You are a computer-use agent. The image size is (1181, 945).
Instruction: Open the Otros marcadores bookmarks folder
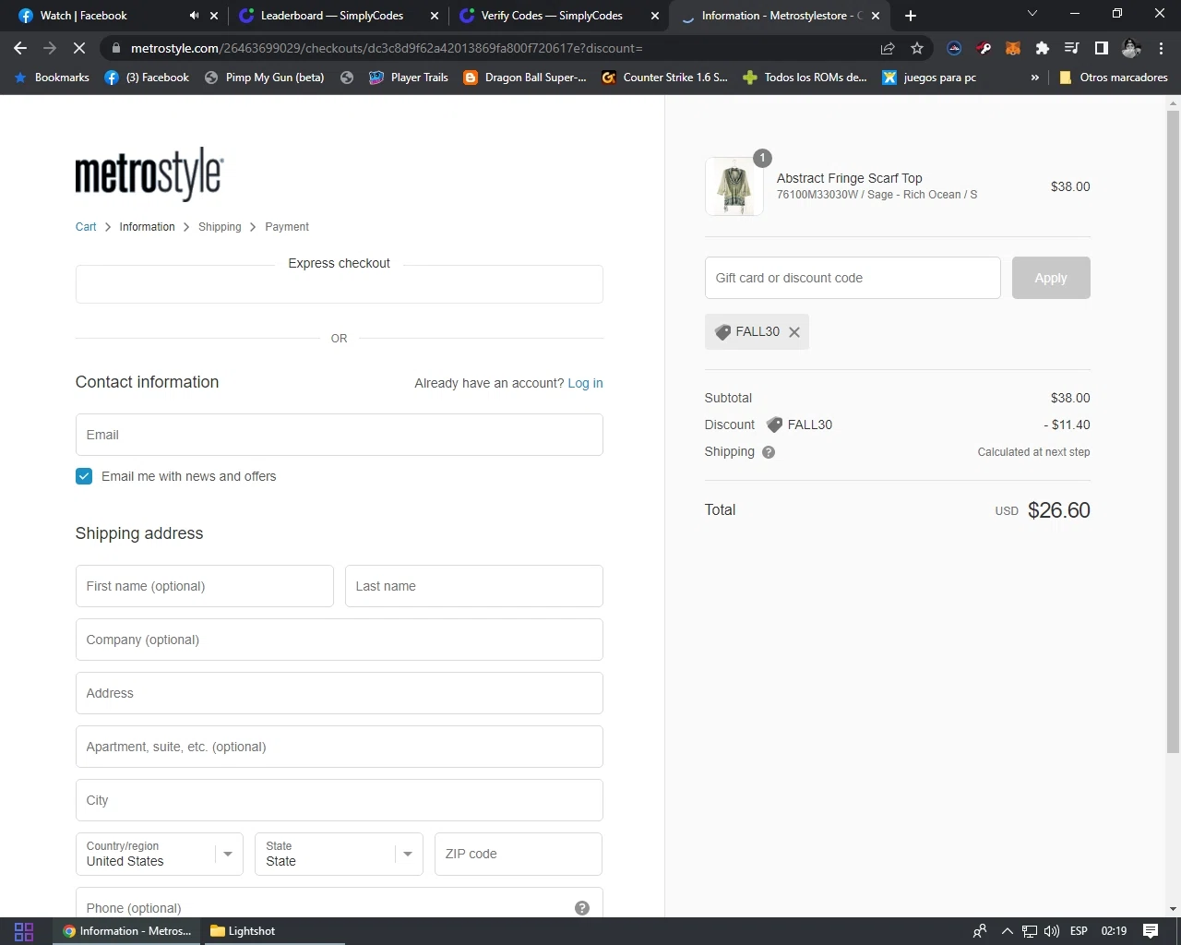tap(1114, 78)
